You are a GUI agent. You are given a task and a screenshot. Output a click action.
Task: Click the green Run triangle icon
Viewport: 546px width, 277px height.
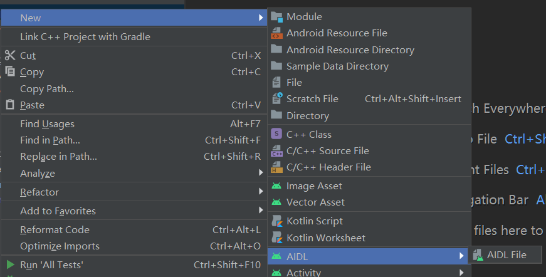click(x=11, y=265)
